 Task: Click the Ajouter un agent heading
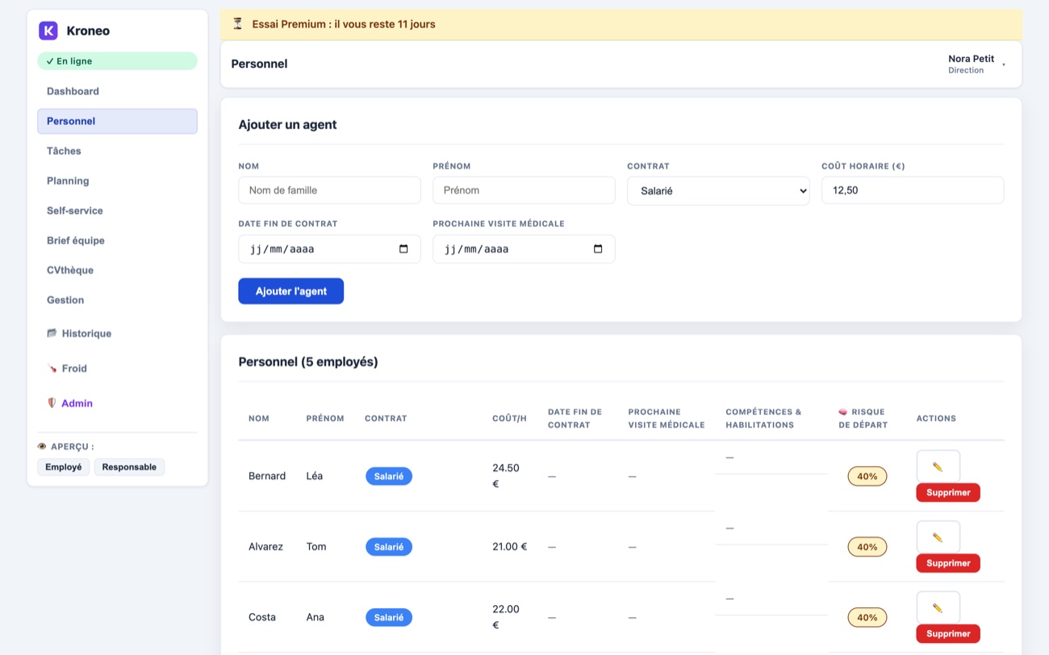(x=287, y=125)
